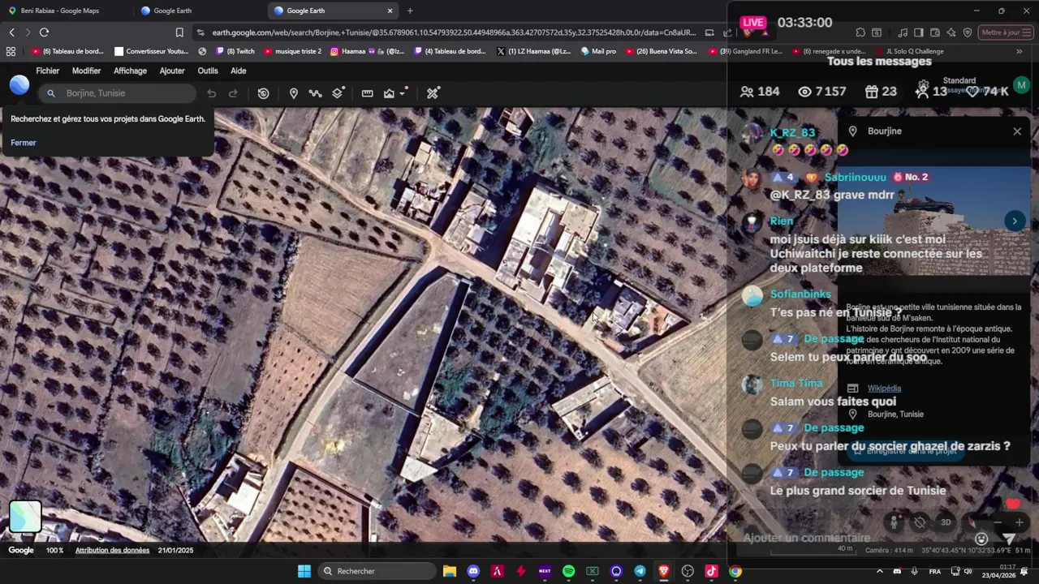Open File Explorer from taskbar

(450, 571)
